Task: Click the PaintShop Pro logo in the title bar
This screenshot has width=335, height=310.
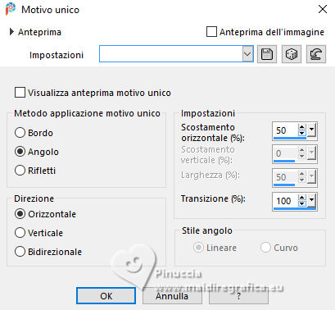Action: point(11,9)
